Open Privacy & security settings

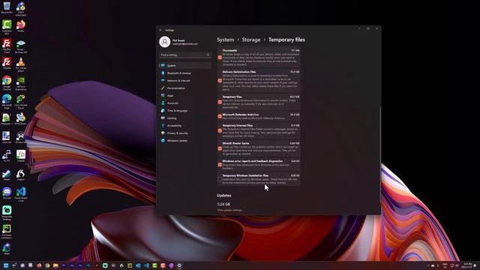(x=185, y=133)
